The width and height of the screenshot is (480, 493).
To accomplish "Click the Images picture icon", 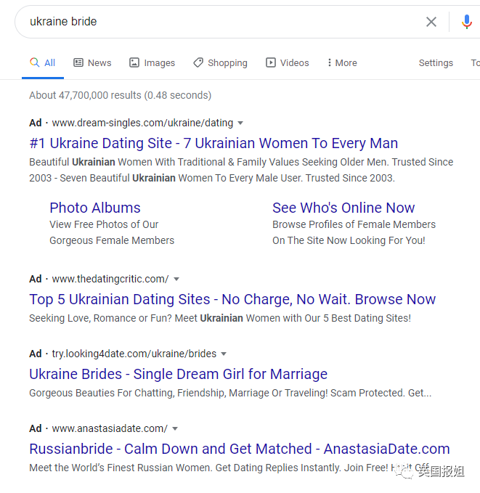I will pyautogui.click(x=134, y=62).
